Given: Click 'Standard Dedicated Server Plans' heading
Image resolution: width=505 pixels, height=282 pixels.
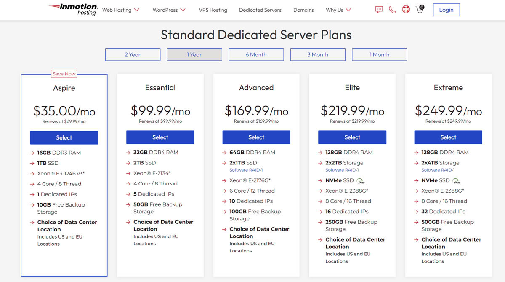Looking at the screenshot, I should 256,35.
